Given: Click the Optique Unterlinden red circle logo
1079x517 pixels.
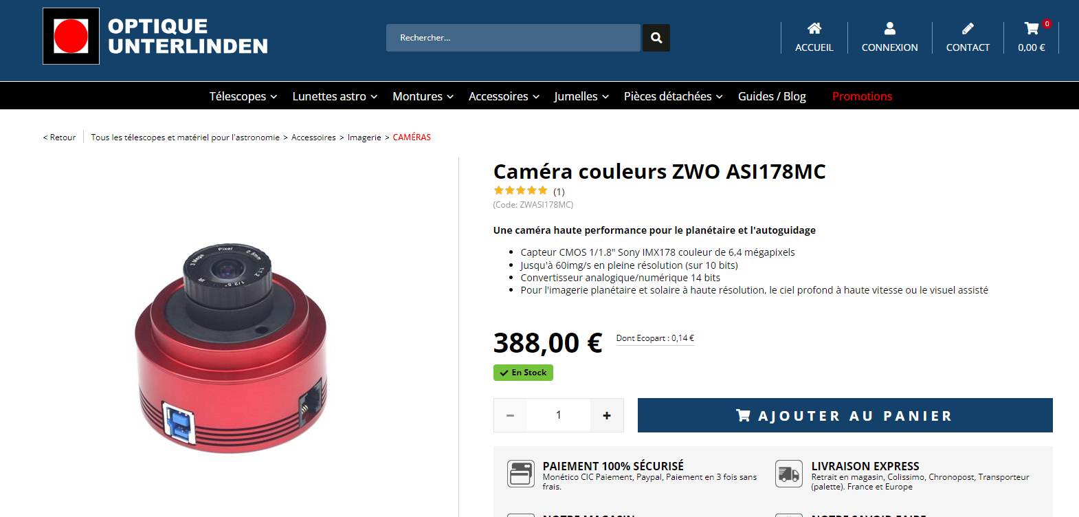Looking at the screenshot, I should click(71, 36).
